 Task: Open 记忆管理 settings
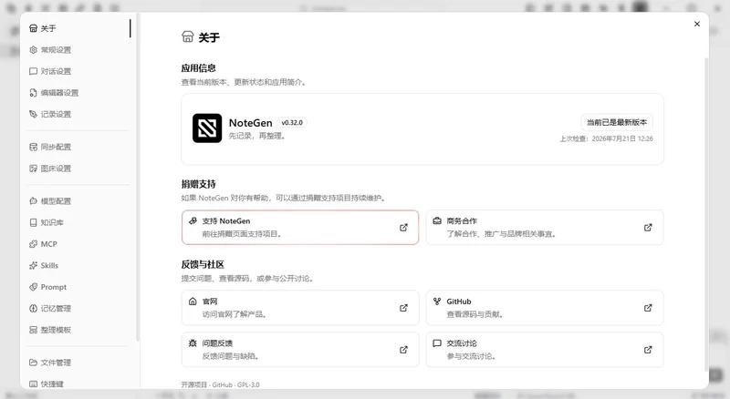(x=78, y=308)
